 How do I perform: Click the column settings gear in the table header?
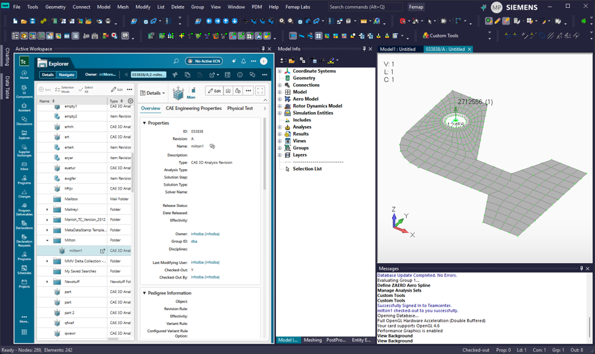(x=131, y=101)
